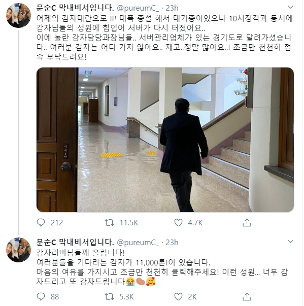Open the second tweet's chevron options menu
304x306 pixels.
(x=290, y=242)
